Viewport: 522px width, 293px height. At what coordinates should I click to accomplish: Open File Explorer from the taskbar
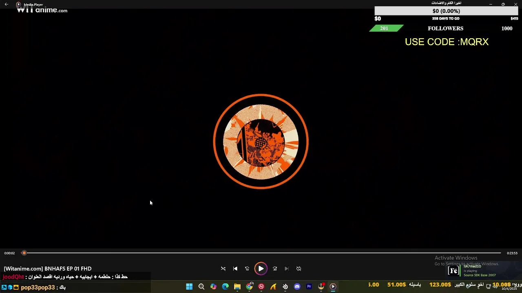point(237,286)
